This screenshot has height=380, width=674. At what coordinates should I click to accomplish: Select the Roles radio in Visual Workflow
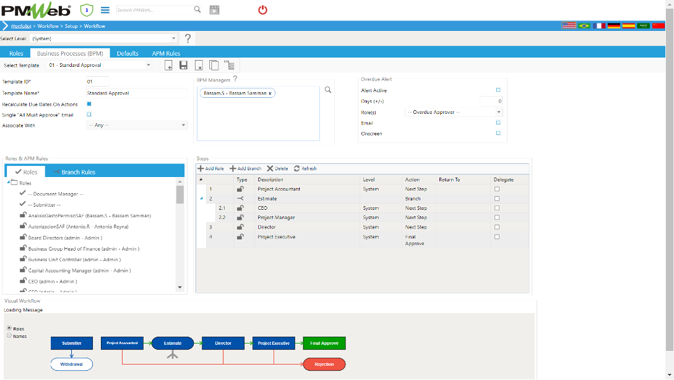9,328
